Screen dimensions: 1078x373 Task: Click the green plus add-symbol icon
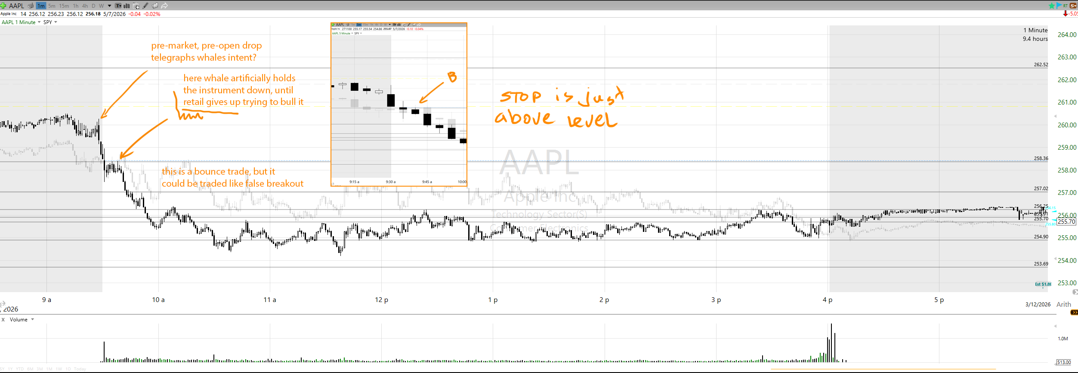pos(3,6)
